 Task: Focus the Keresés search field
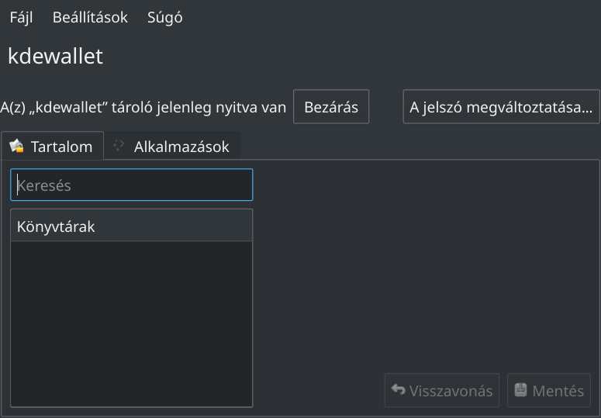pos(132,185)
